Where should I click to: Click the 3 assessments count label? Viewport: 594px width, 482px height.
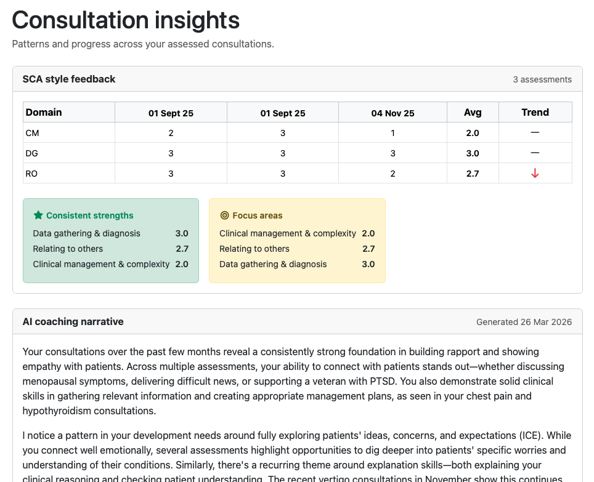542,79
